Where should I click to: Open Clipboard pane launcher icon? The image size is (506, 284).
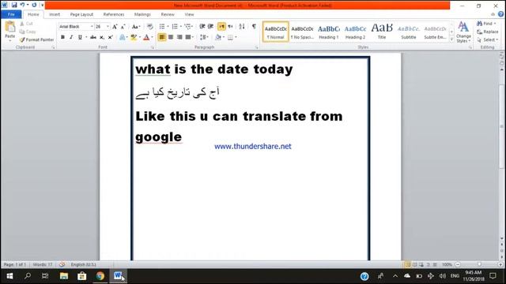point(53,47)
